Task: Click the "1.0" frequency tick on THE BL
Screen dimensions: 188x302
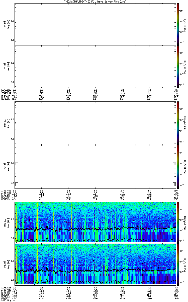Action: click(13, 219)
